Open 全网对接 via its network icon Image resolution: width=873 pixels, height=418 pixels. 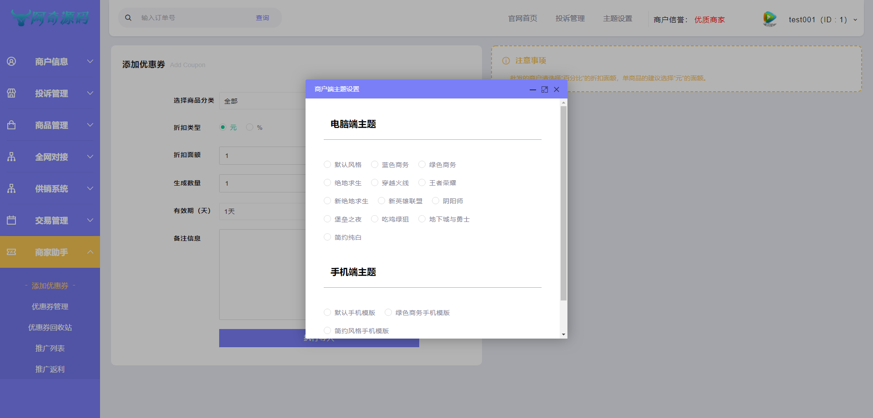point(11,157)
